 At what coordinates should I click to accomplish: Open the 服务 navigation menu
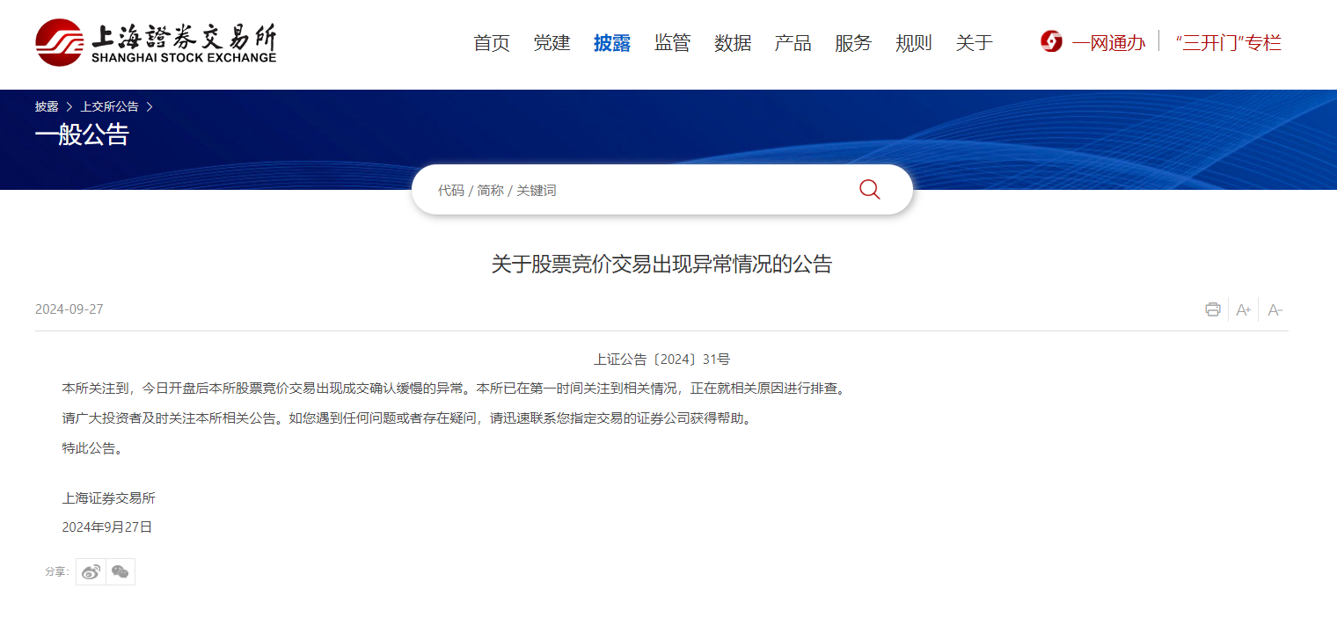pos(853,43)
